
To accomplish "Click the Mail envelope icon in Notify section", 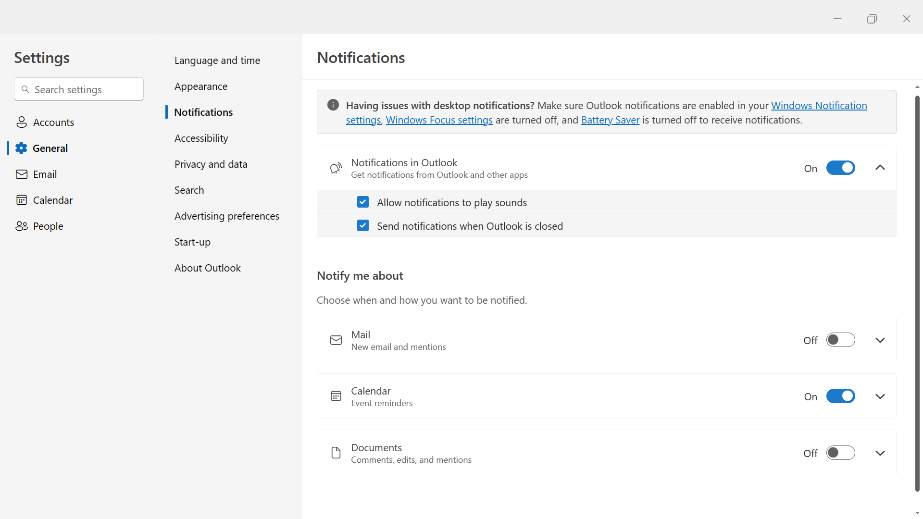I will coord(336,340).
